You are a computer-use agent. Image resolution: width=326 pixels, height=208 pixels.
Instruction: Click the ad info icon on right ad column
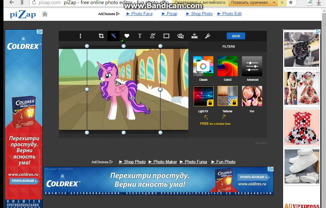[318, 32]
